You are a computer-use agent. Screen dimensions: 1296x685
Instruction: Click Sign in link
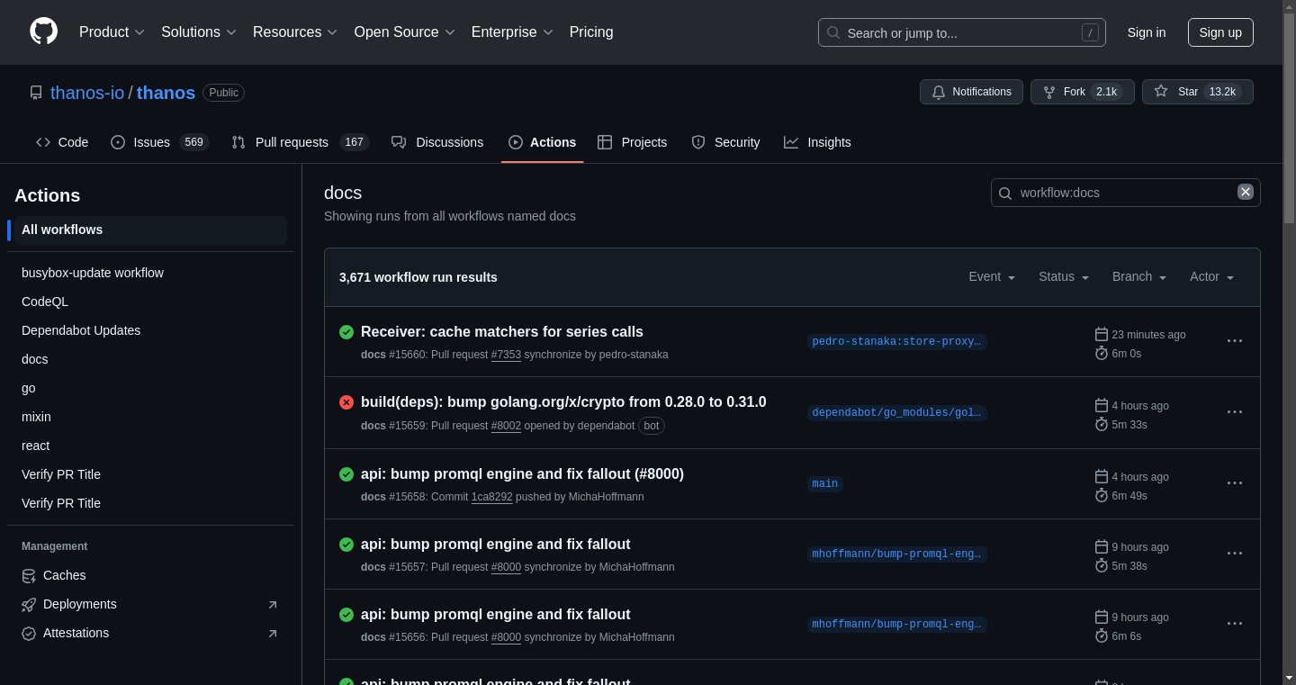1147,32
